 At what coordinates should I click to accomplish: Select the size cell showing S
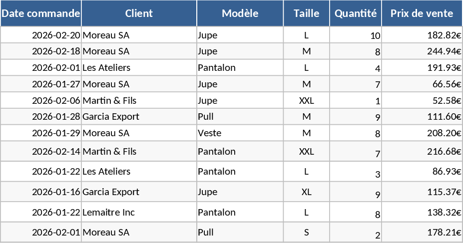click(306, 233)
